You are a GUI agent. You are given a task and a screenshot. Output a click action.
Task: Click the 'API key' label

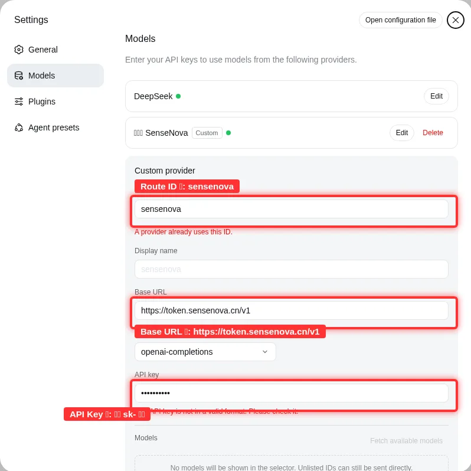pyautogui.click(x=146, y=375)
